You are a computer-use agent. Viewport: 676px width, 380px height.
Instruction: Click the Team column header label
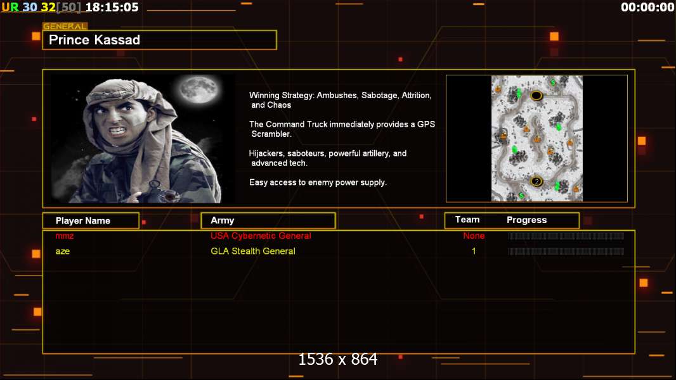tap(467, 220)
